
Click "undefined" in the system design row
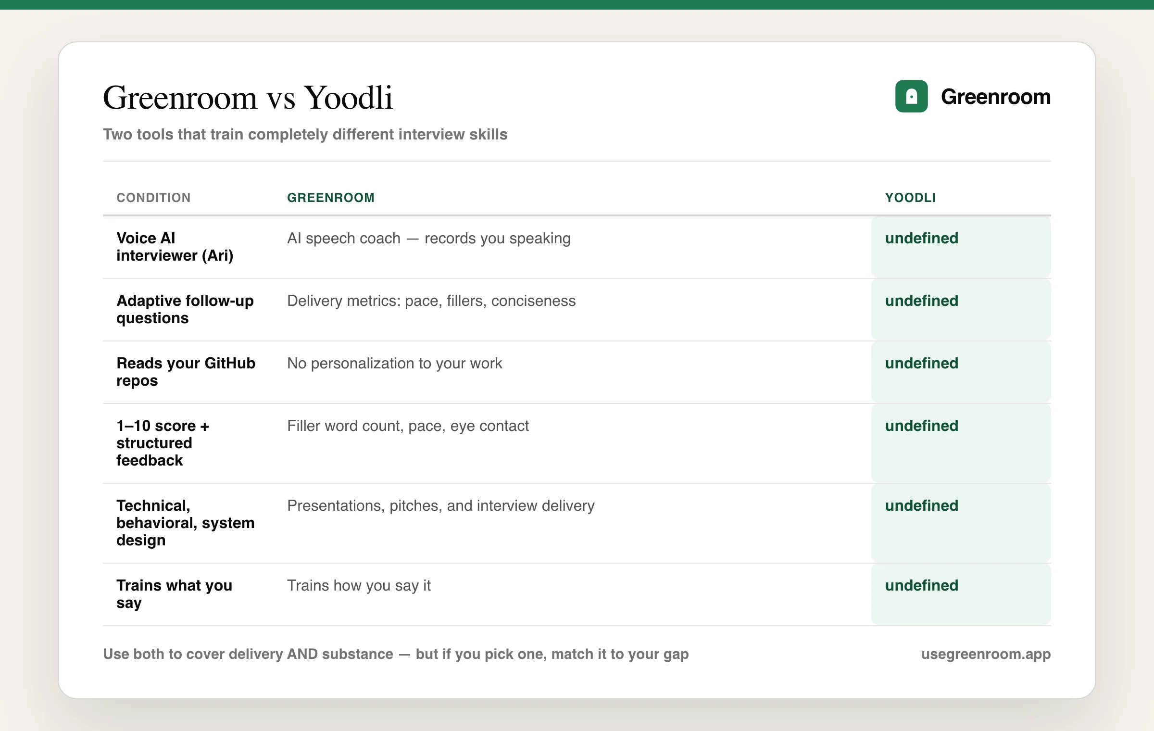[922, 505]
